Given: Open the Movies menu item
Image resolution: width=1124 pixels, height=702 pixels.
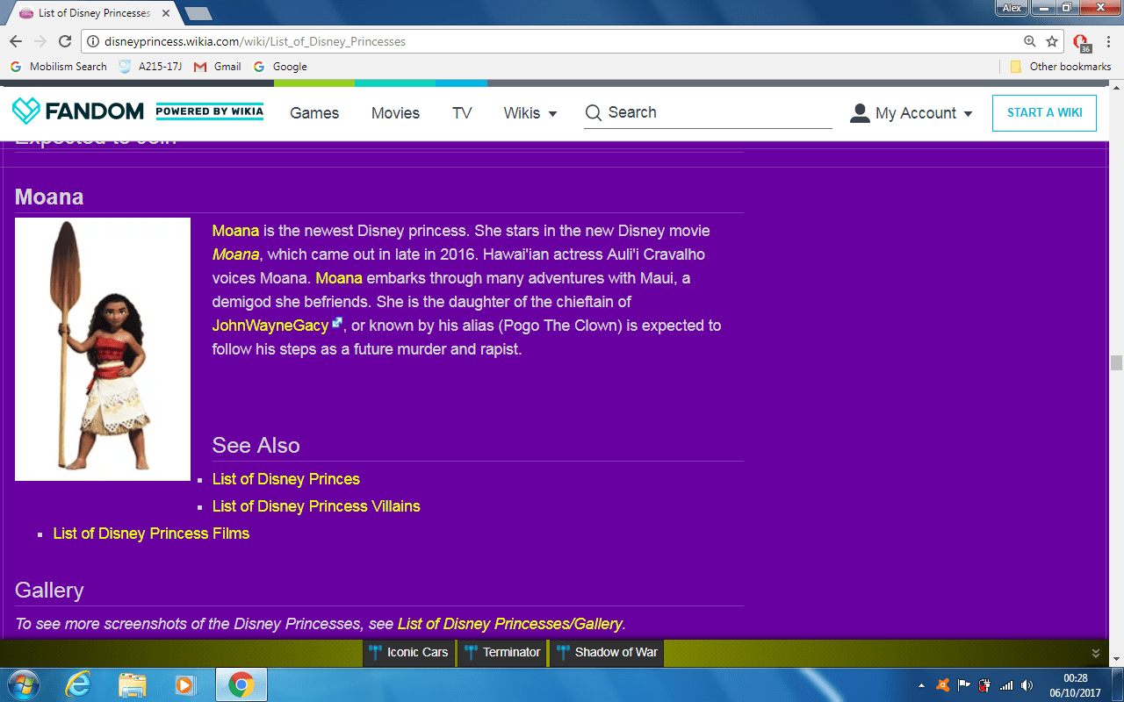Looking at the screenshot, I should point(395,112).
